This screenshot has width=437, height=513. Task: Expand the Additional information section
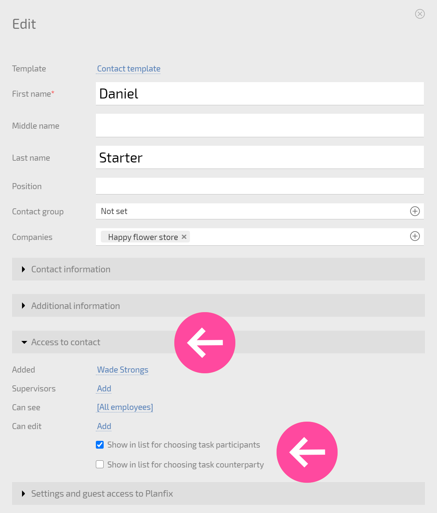pyautogui.click(x=218, y=305)
